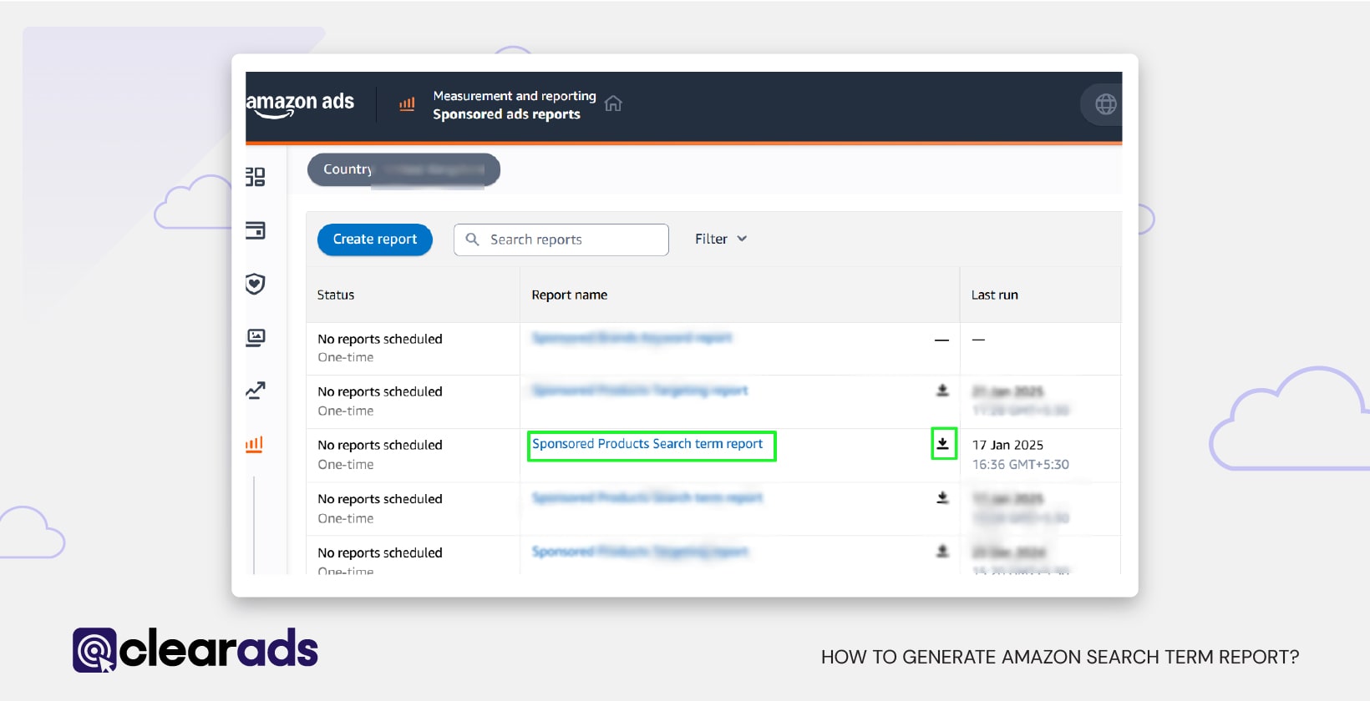Open the first row blurred report link
The image size is (1370, 701).
click(632, 337)
